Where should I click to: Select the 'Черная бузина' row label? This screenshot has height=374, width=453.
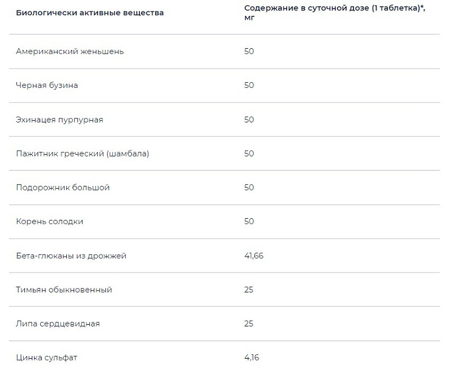click(47, 86)
